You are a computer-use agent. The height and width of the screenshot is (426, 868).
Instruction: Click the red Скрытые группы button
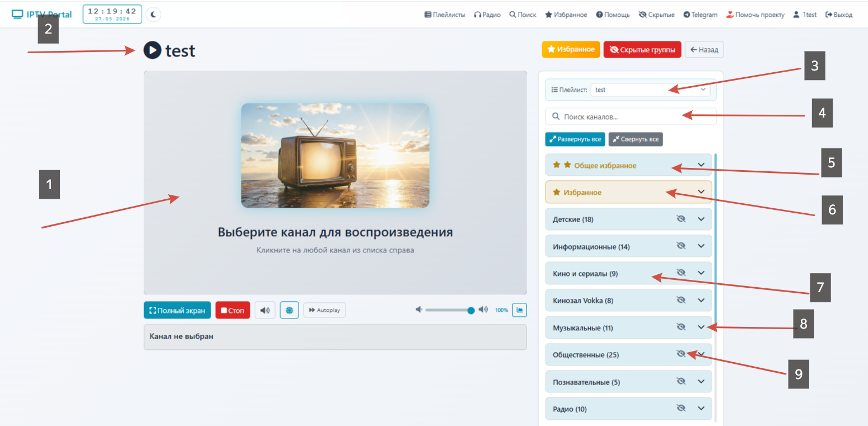pyautogui.click(x=642, y=50)
